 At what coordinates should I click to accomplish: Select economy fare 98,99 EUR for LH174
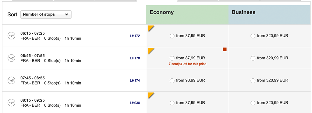click(x=172, y=81)
